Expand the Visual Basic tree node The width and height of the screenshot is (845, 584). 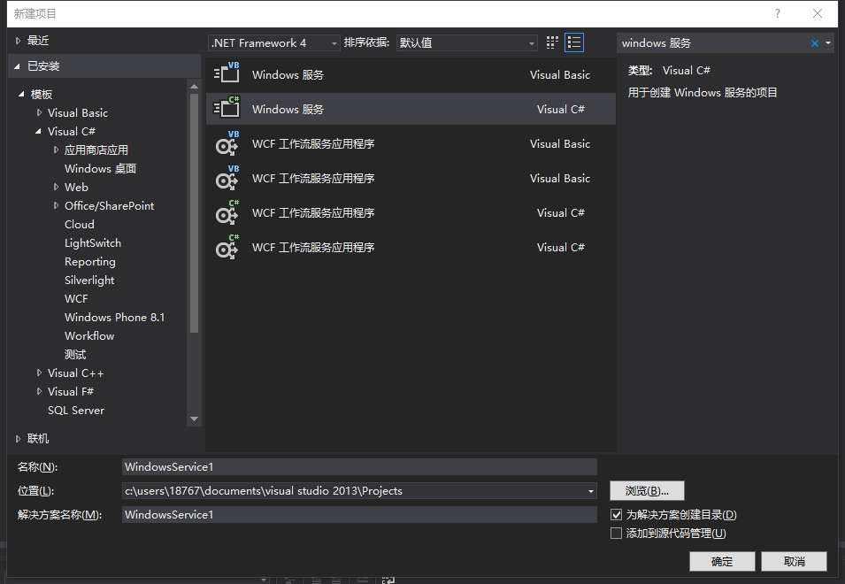click(39, 112)
